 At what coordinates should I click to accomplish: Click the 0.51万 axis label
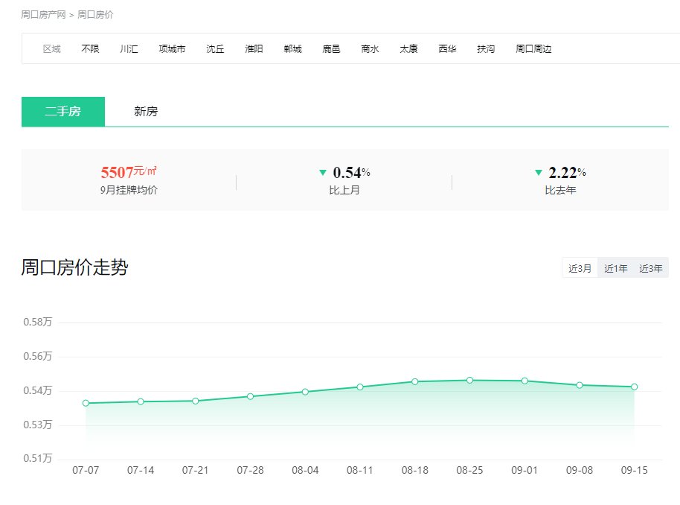tap(38, 458)
